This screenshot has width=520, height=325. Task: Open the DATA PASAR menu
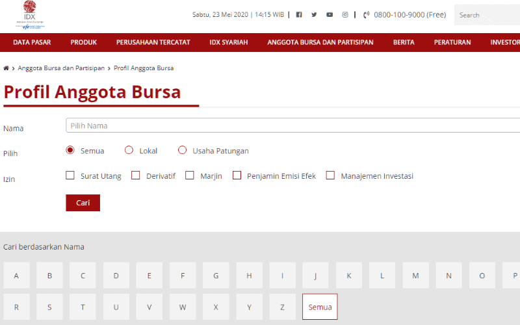coord(32,42)
